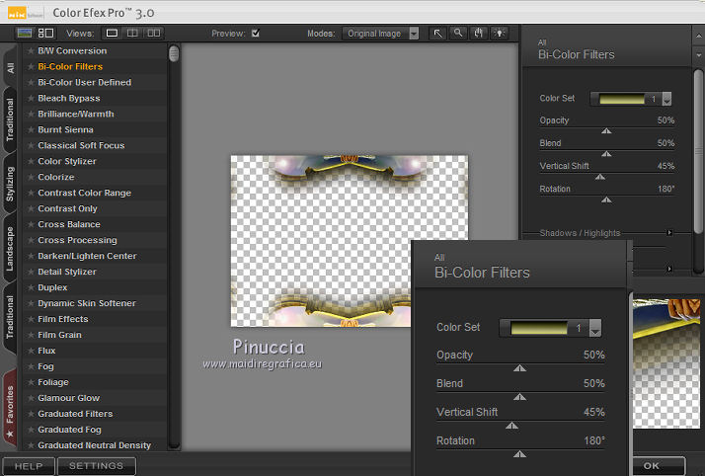The height and width of the screenshot is (476, 705).
Task: Open the All filters tab
Action: click(10, 68)
